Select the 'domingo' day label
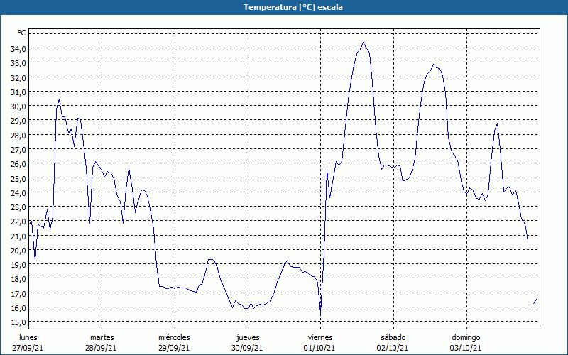 click(x=466, y=337)
